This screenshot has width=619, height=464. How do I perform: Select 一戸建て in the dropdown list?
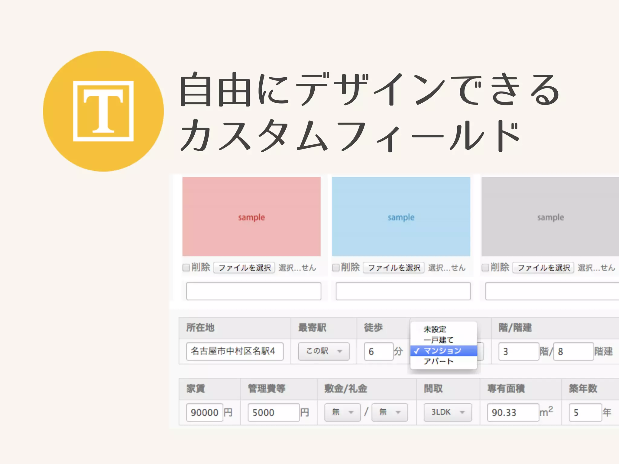point(444,340)
